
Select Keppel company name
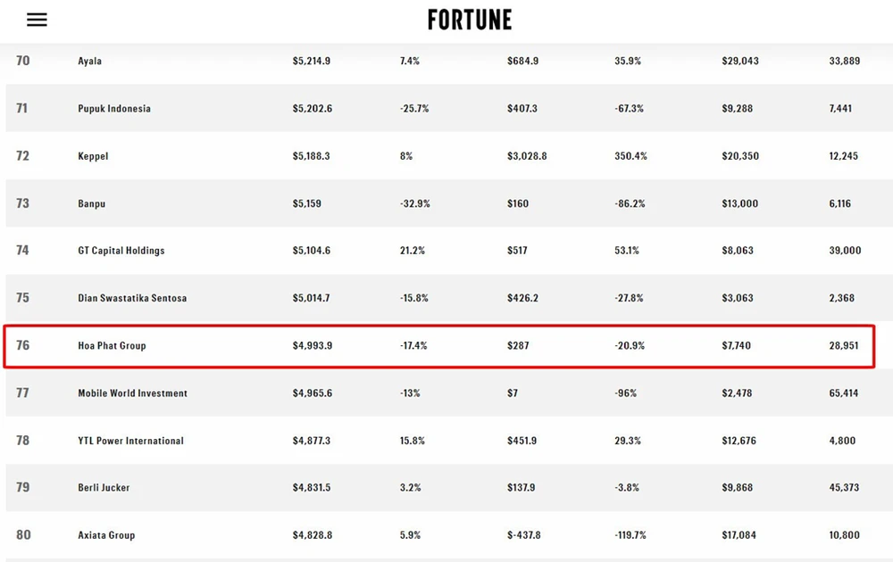point(93,156)
